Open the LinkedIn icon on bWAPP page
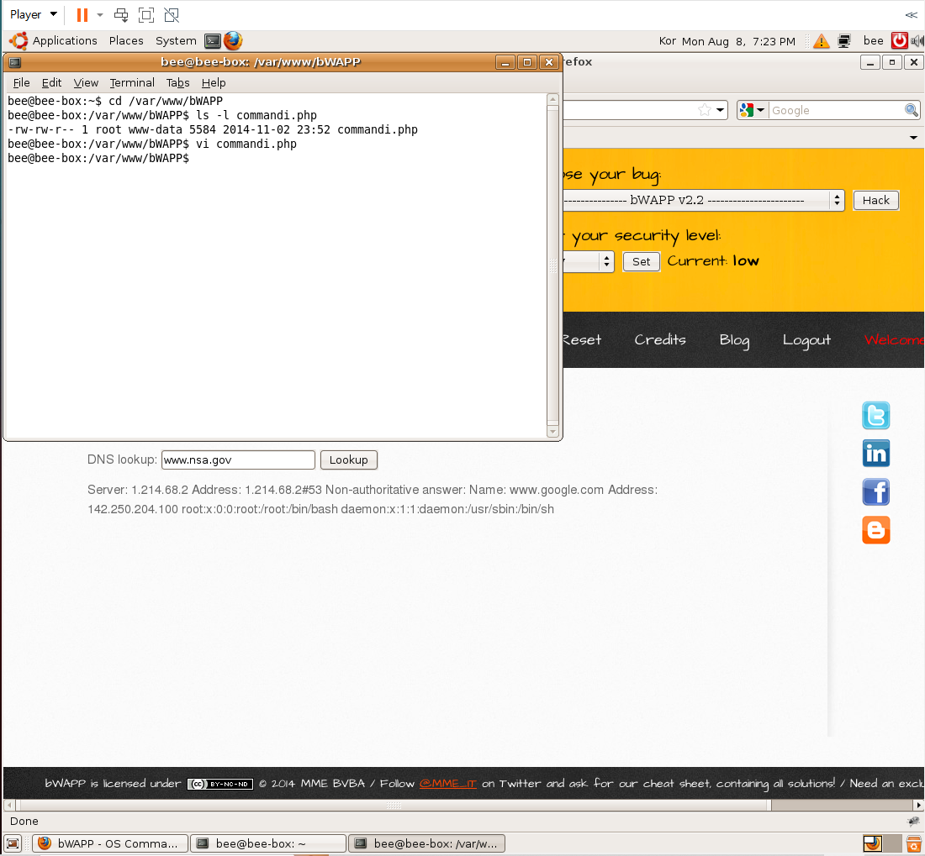This screenshot has width=925, height=856. tap(876, 454)
